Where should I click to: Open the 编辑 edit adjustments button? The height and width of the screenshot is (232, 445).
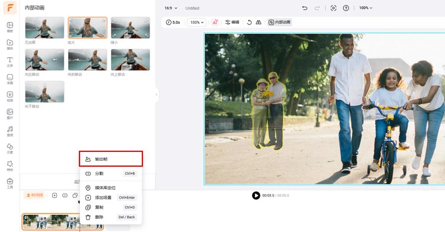click(232, 22)
